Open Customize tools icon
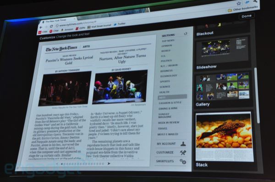Screen dimensions: 275x182 [x=183, y=153]
